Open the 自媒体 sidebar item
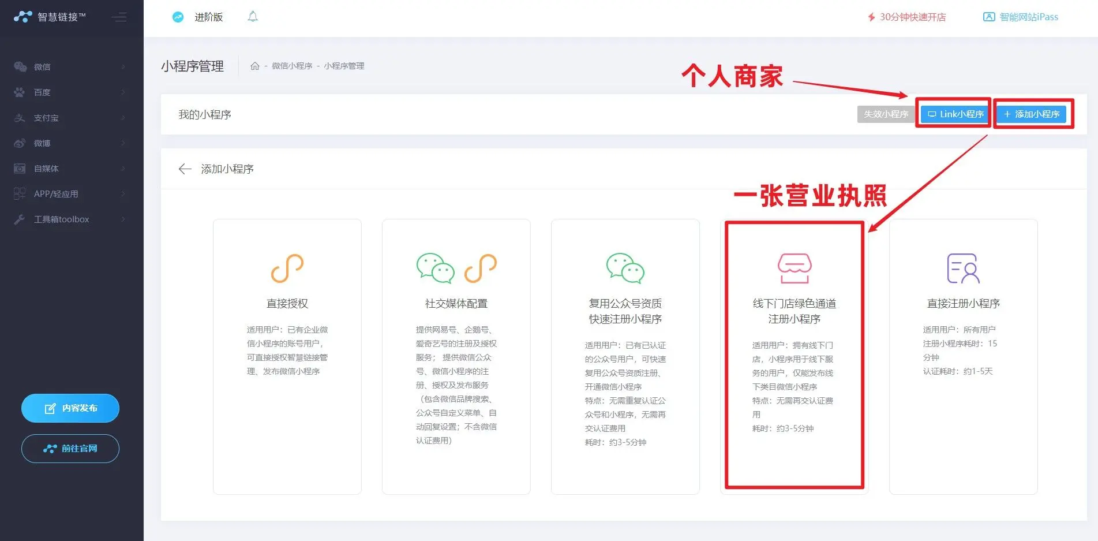 (69, 169)
